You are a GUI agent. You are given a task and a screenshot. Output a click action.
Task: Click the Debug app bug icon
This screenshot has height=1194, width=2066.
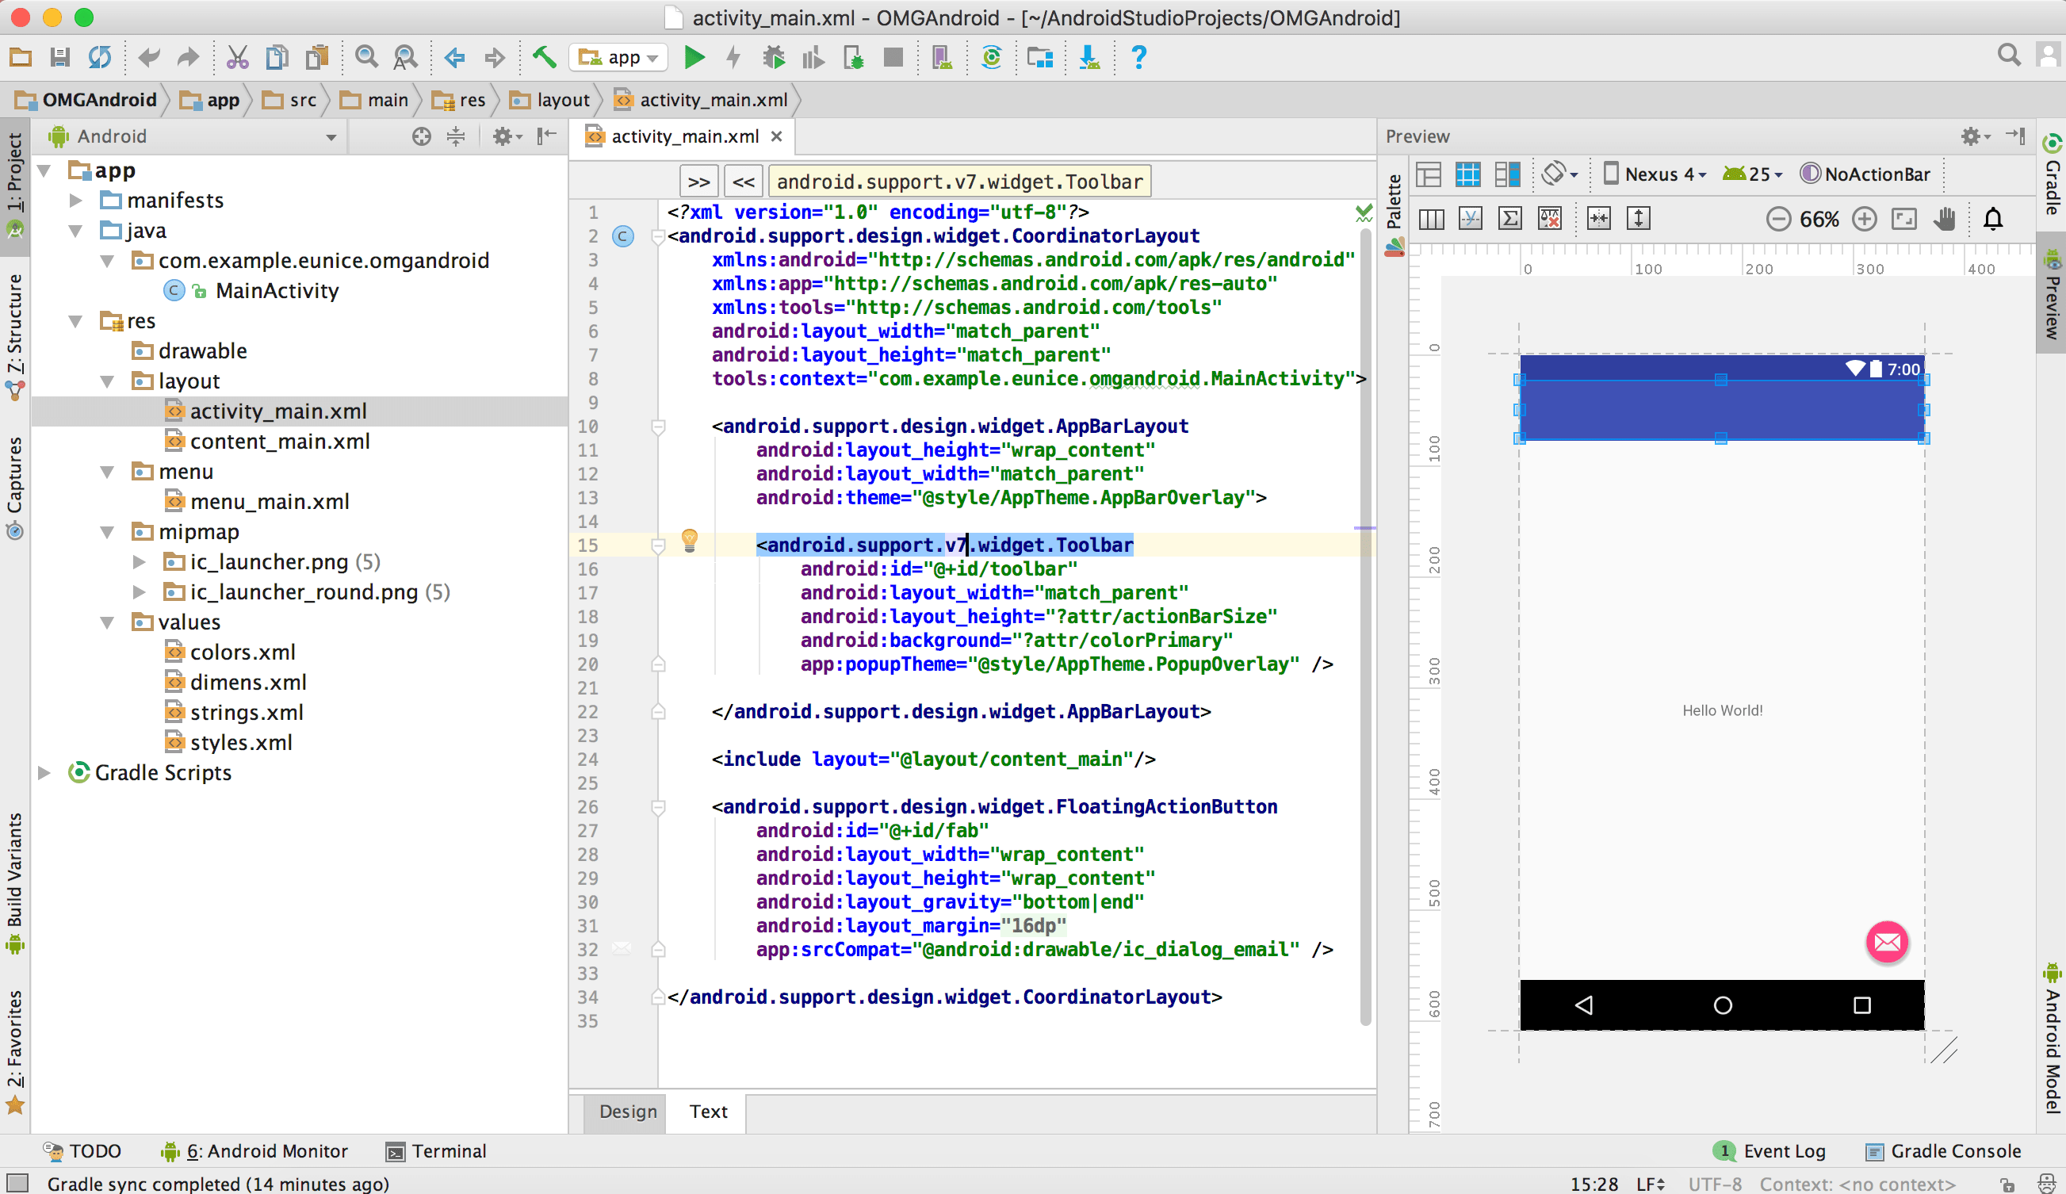[x=773, y=57]
